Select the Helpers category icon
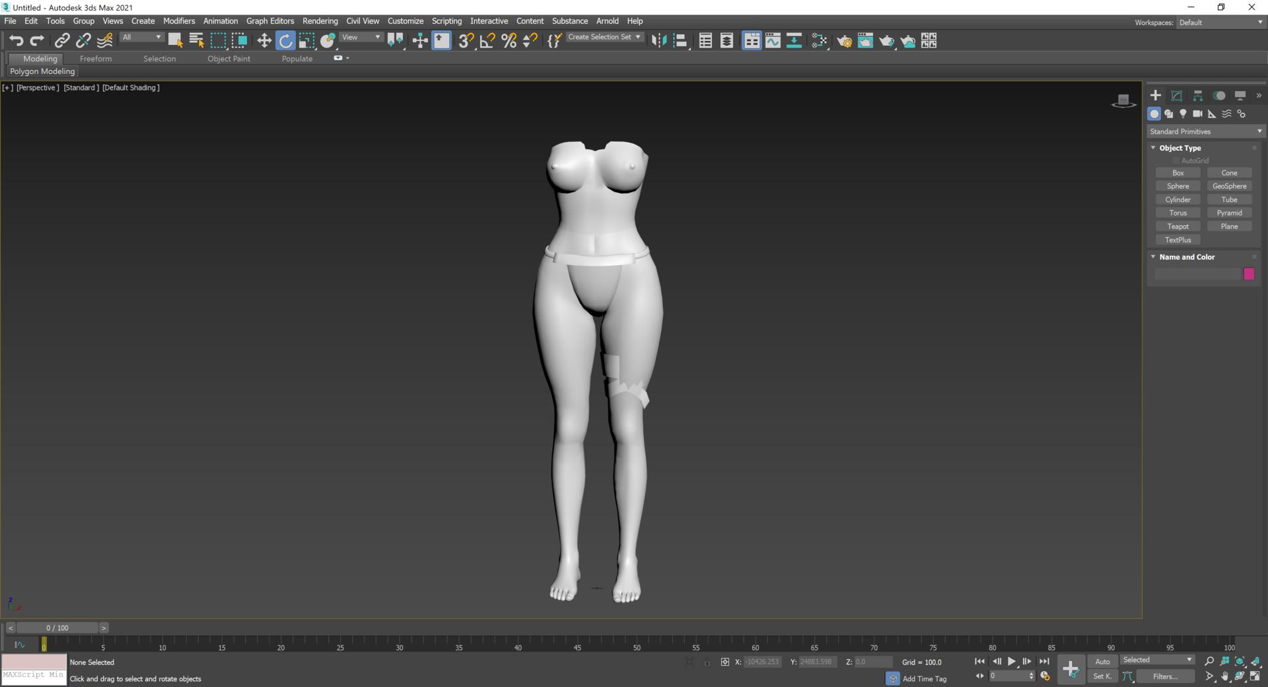Screen dimensions: 1268x687 tap(1212, 114)
